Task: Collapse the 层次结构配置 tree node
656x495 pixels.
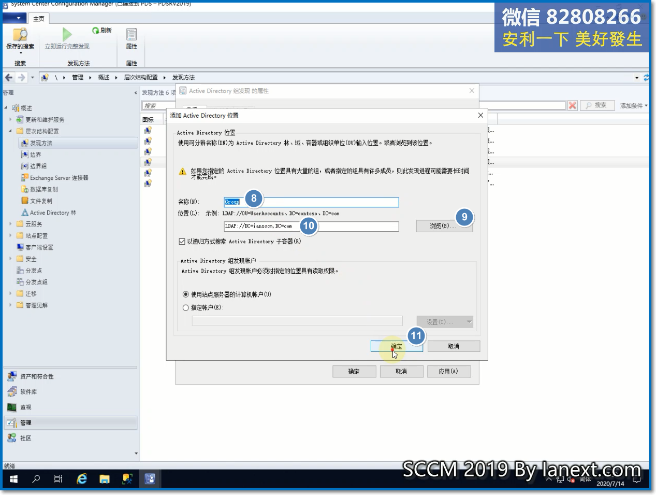Action: [x=10, y=131]
